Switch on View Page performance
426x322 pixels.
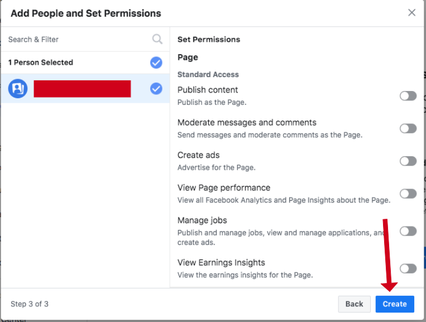408,194
